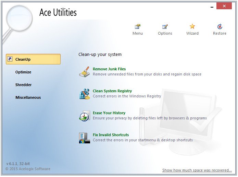Image resolution: width=238 pixels, height=177 pixels.
Task: Click the 'Clean-up your system' heading
Action: point(100,55)
